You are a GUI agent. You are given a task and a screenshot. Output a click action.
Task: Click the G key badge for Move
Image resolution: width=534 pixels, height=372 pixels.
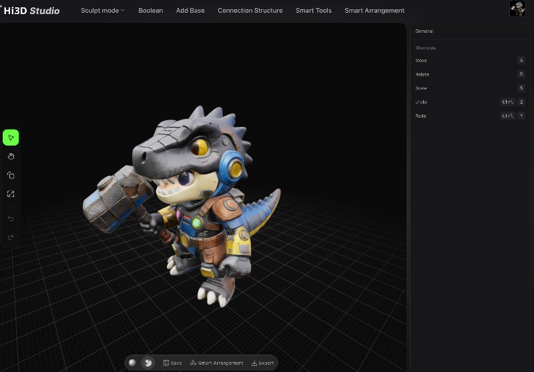521,60
